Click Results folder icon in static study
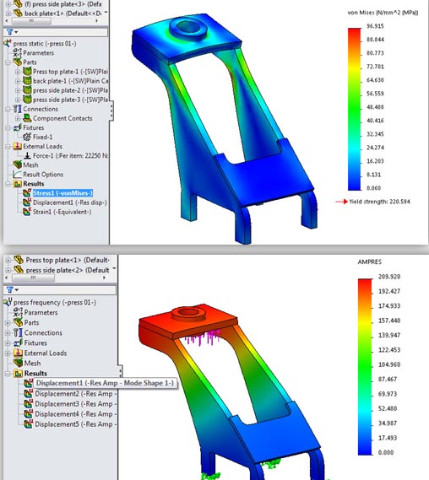429x480 pixels. coord(18,184)
